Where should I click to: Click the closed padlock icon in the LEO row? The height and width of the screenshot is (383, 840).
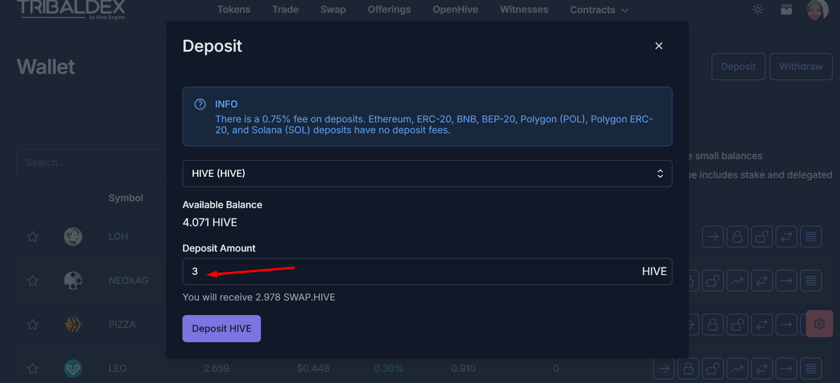click(688, 368)
